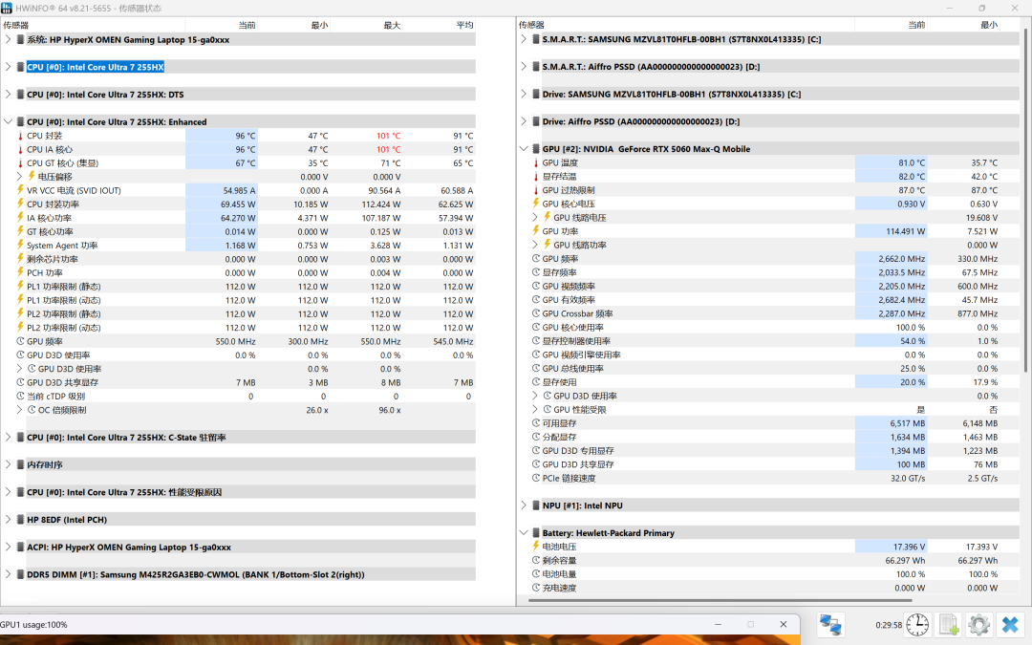This screenshot has width=1032, height=645.
Task: Click the 最大 column header
Action: click(x=366, y=25)
